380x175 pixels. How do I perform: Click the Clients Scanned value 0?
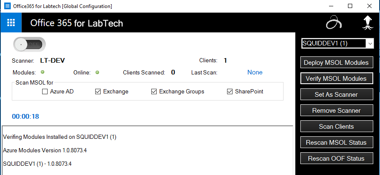(x=173, y=72)
